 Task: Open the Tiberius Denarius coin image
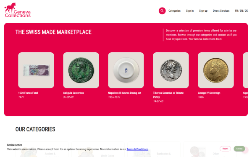click(171, 70)
